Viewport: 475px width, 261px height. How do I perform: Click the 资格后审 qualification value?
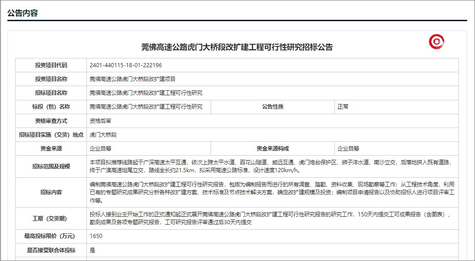pos(100,121)
